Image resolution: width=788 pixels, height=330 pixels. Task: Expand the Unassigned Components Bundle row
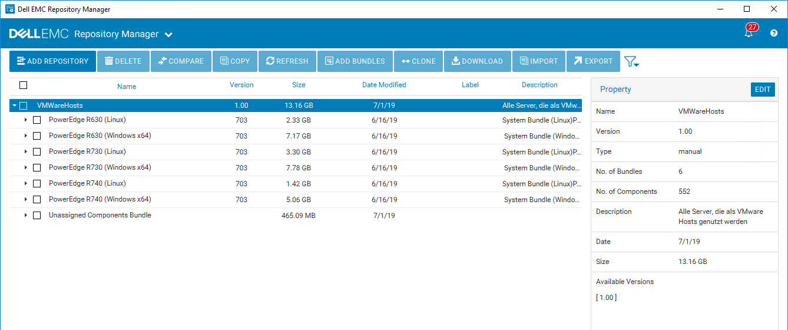26,216
